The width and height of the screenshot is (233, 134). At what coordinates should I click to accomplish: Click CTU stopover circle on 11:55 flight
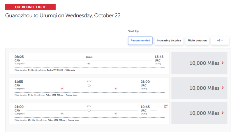89,85
